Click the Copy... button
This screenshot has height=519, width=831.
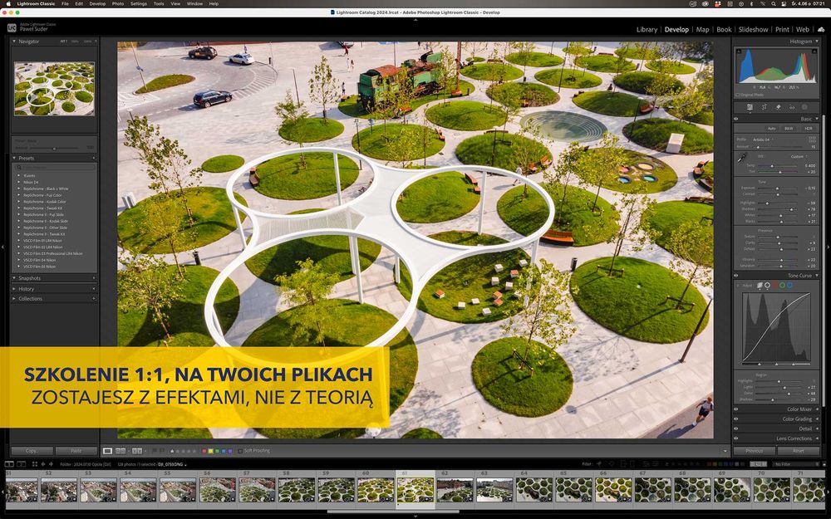click(x=32, y=451)
